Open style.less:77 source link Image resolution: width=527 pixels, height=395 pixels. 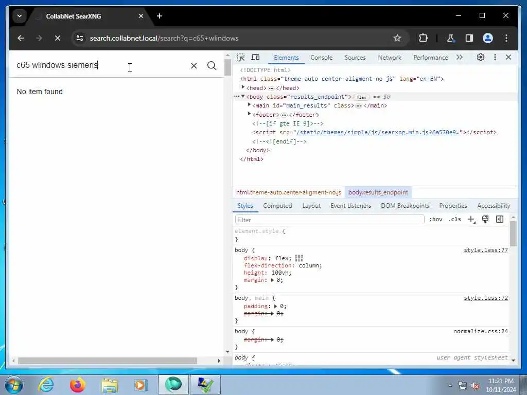coord(486,250)
